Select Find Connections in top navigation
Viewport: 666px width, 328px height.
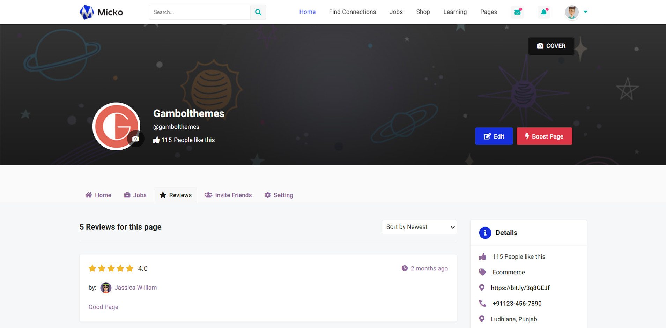tap(352, 12)
